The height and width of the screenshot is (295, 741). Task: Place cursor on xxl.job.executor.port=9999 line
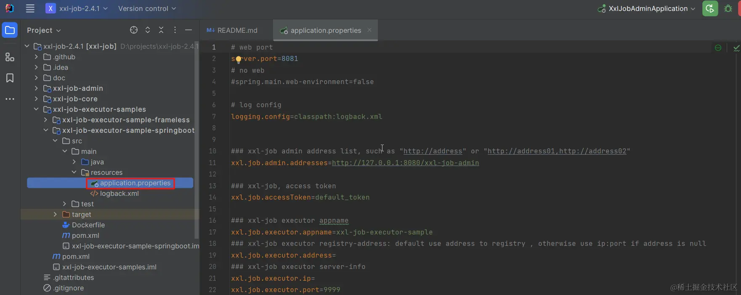(285, 290)
